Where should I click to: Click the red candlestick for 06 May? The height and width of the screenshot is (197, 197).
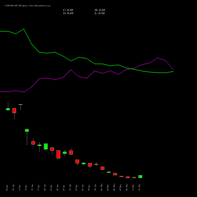(x=115, y=174)
